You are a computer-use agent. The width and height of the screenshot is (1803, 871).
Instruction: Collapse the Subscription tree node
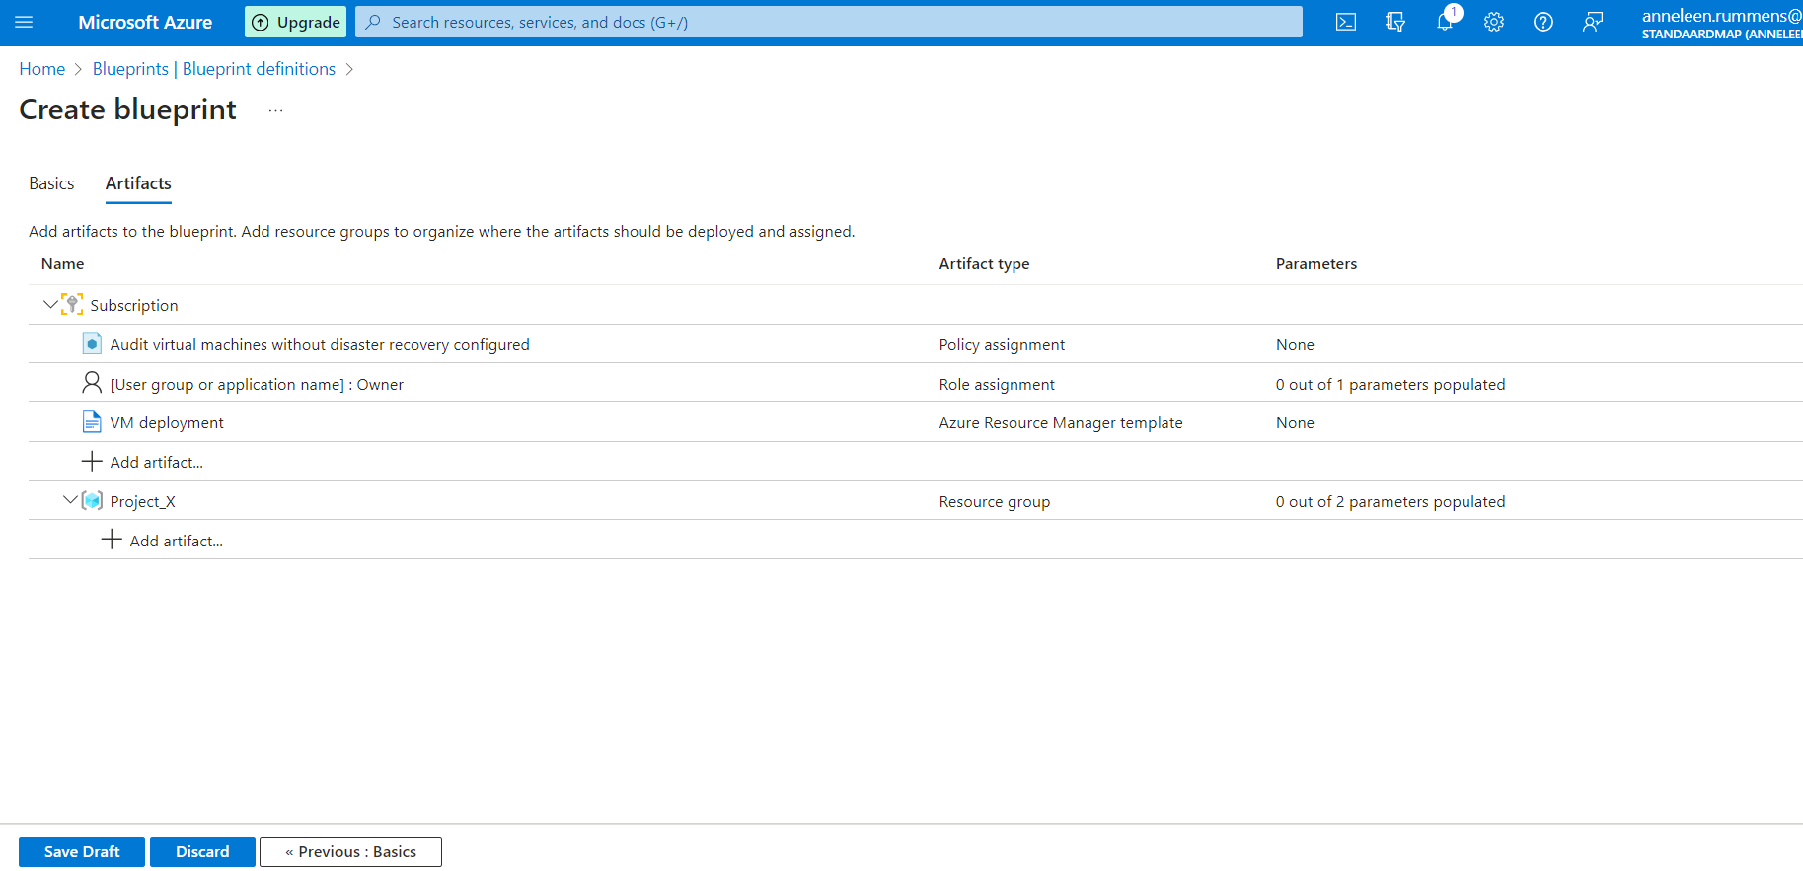49,304
